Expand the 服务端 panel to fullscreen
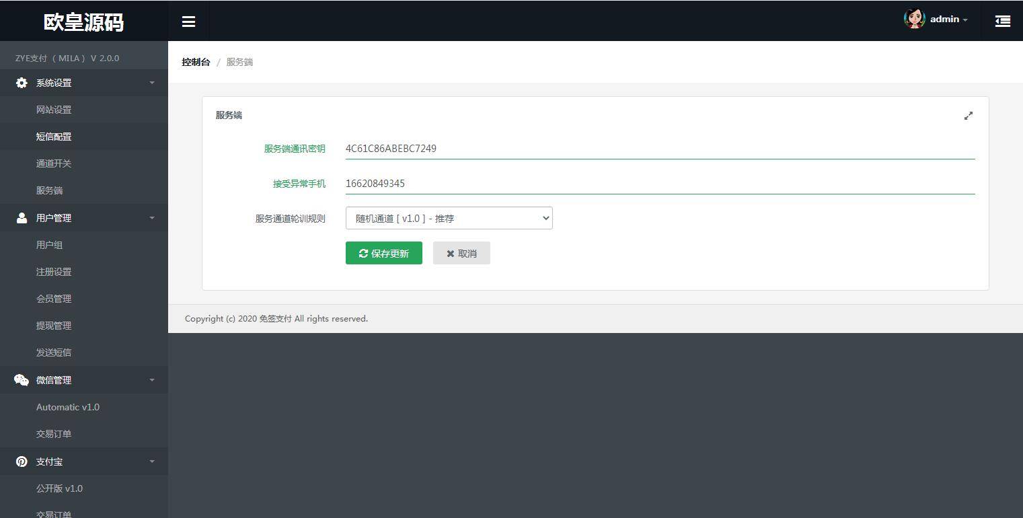Viewport: 1023px width, 518px height. point(968,116)
